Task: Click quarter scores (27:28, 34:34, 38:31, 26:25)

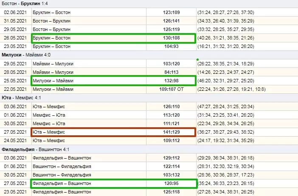Action: tap(225, 192)
